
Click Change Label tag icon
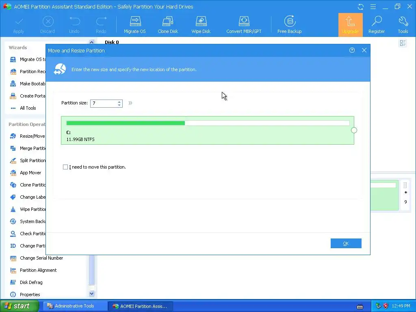click(13, 197)
